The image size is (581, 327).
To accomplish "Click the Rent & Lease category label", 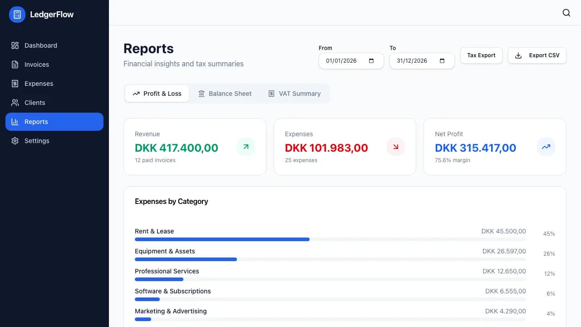I will (154, 231).
